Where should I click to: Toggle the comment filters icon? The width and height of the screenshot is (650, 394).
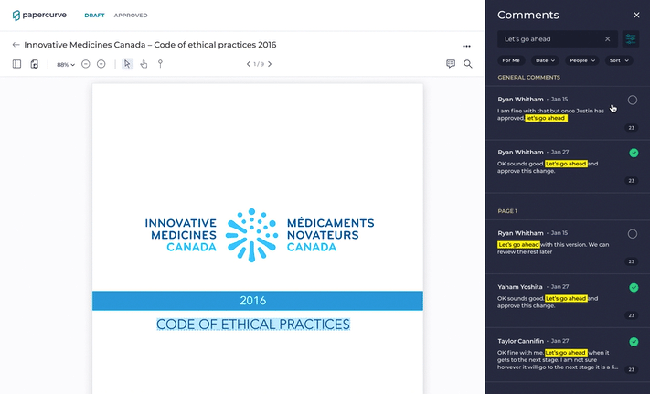coord(631,39)
